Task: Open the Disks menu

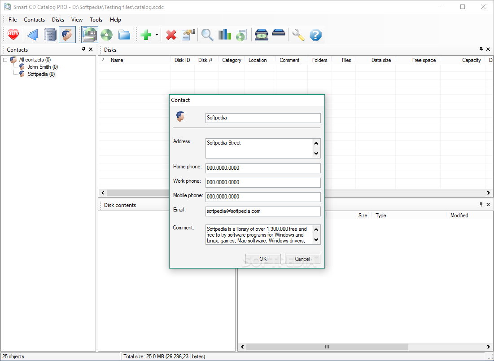Action: (x=58, y=20)
